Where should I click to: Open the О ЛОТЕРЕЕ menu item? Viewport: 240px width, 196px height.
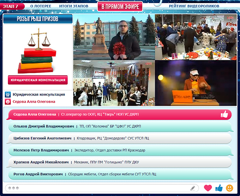(41, 6)
